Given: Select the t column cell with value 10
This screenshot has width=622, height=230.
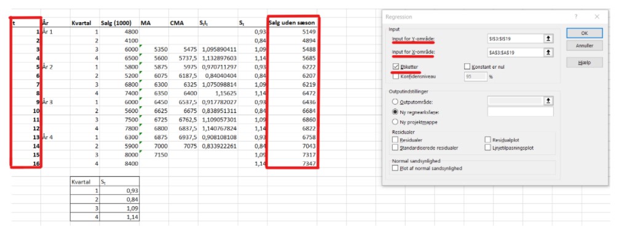Looking at the screenshot, I should tap(26, 111).
